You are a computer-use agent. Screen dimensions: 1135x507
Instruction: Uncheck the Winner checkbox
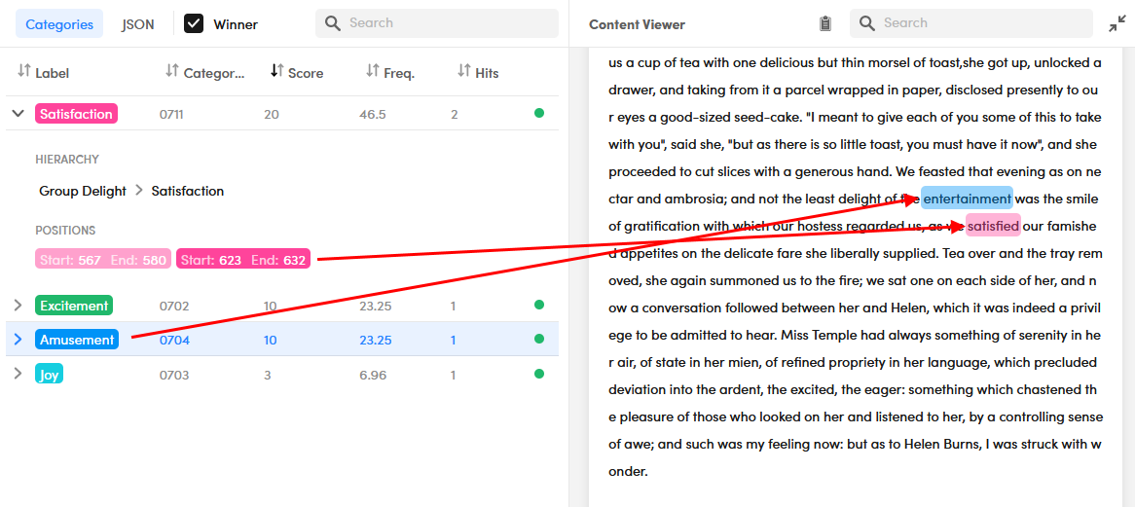(x=194, y=23)
